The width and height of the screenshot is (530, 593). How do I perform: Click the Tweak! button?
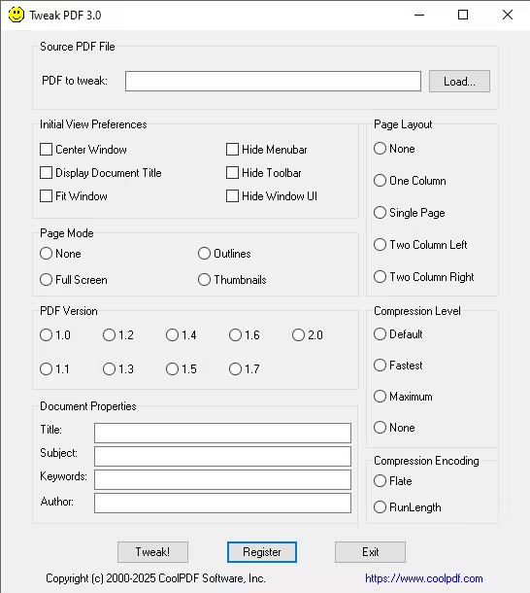(152, 552)
